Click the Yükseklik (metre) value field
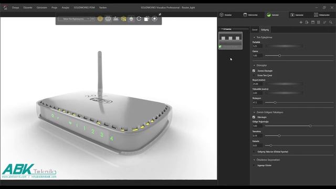Image resolution: width=336 pixels, height=189 pixels. [x=257, y=93]
